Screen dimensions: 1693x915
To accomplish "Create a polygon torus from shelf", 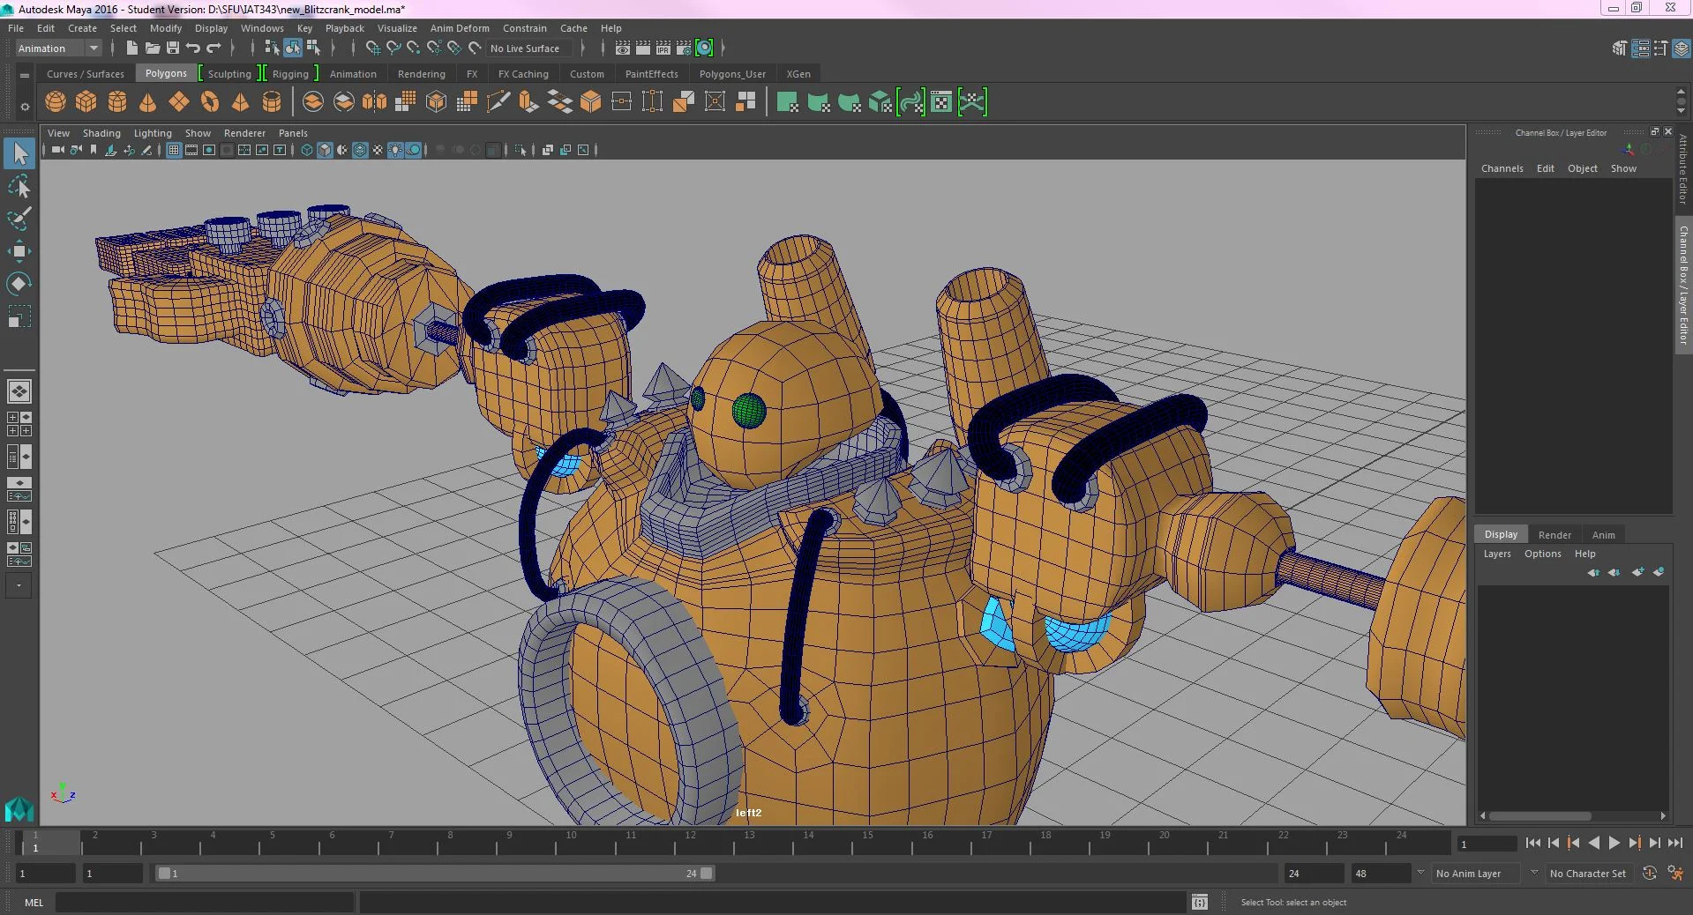I will point(210,102).
